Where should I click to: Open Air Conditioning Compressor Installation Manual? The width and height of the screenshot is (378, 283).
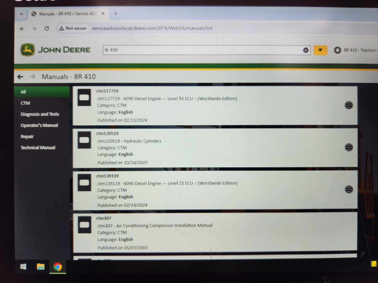click(x=155, y=226)
